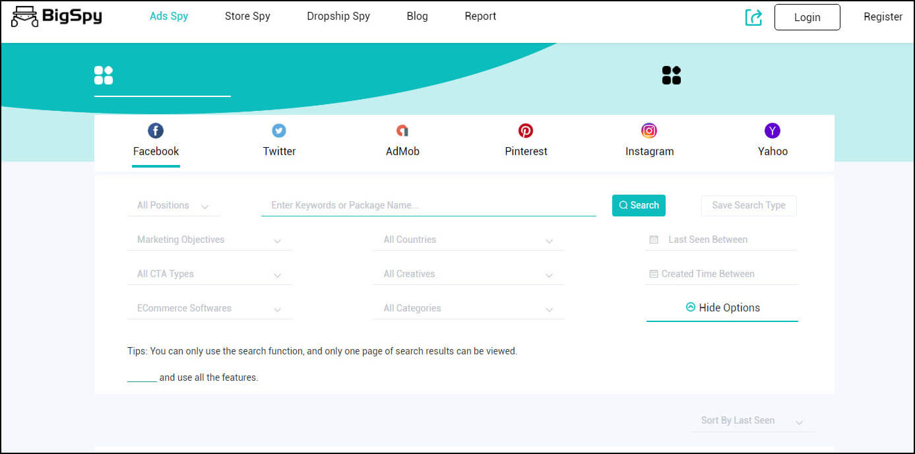Screen dimensions: 915x454
Task: Click the Instagram camera icon
Action: (649, 131)
